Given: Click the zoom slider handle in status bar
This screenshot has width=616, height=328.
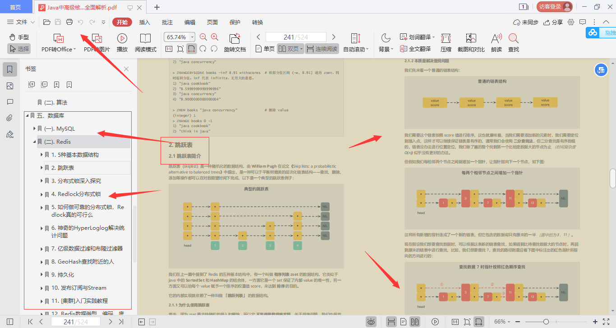Looking at the screenshot, I should (546, 322).
